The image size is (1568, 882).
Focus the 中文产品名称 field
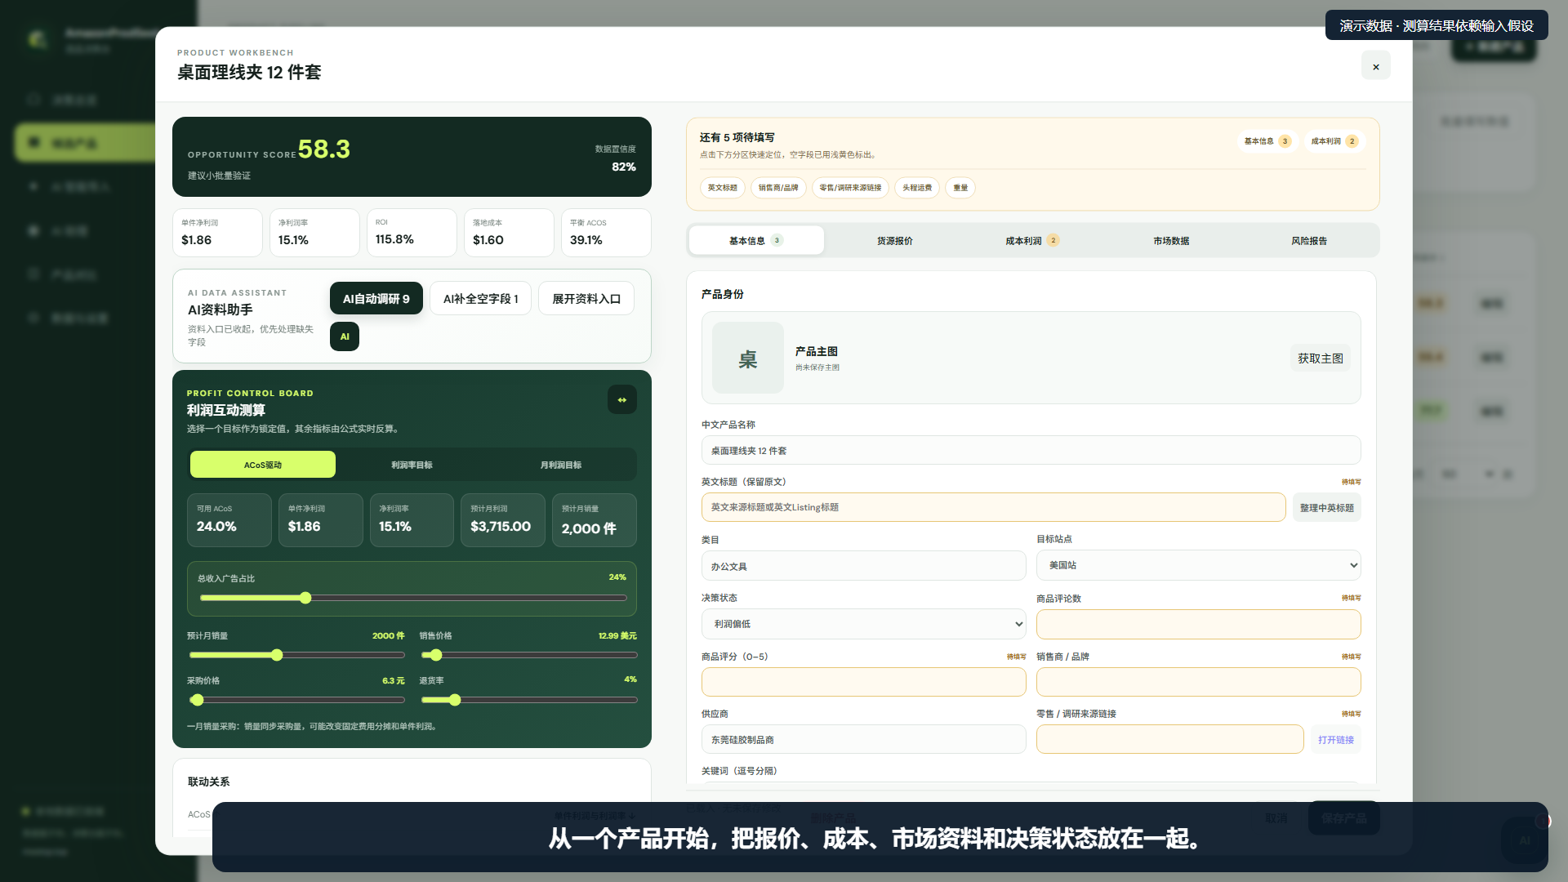(1031, 451)
